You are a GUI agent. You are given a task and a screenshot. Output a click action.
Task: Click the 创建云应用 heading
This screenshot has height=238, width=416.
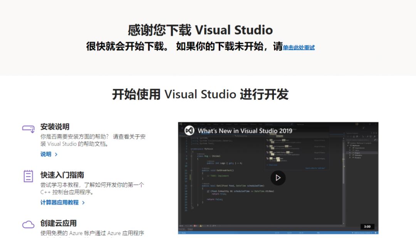[59, 223]
